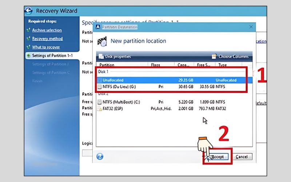Select the Settings of Partition 1-1 step

[52, 56]
